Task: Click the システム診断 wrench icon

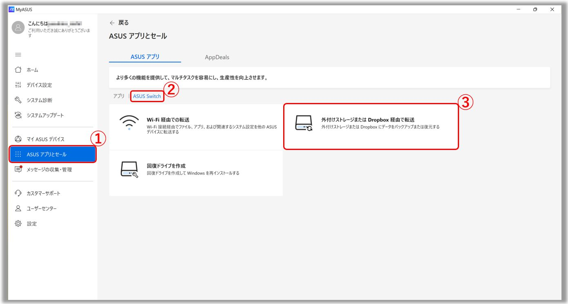Action: [x=18, y=100]
